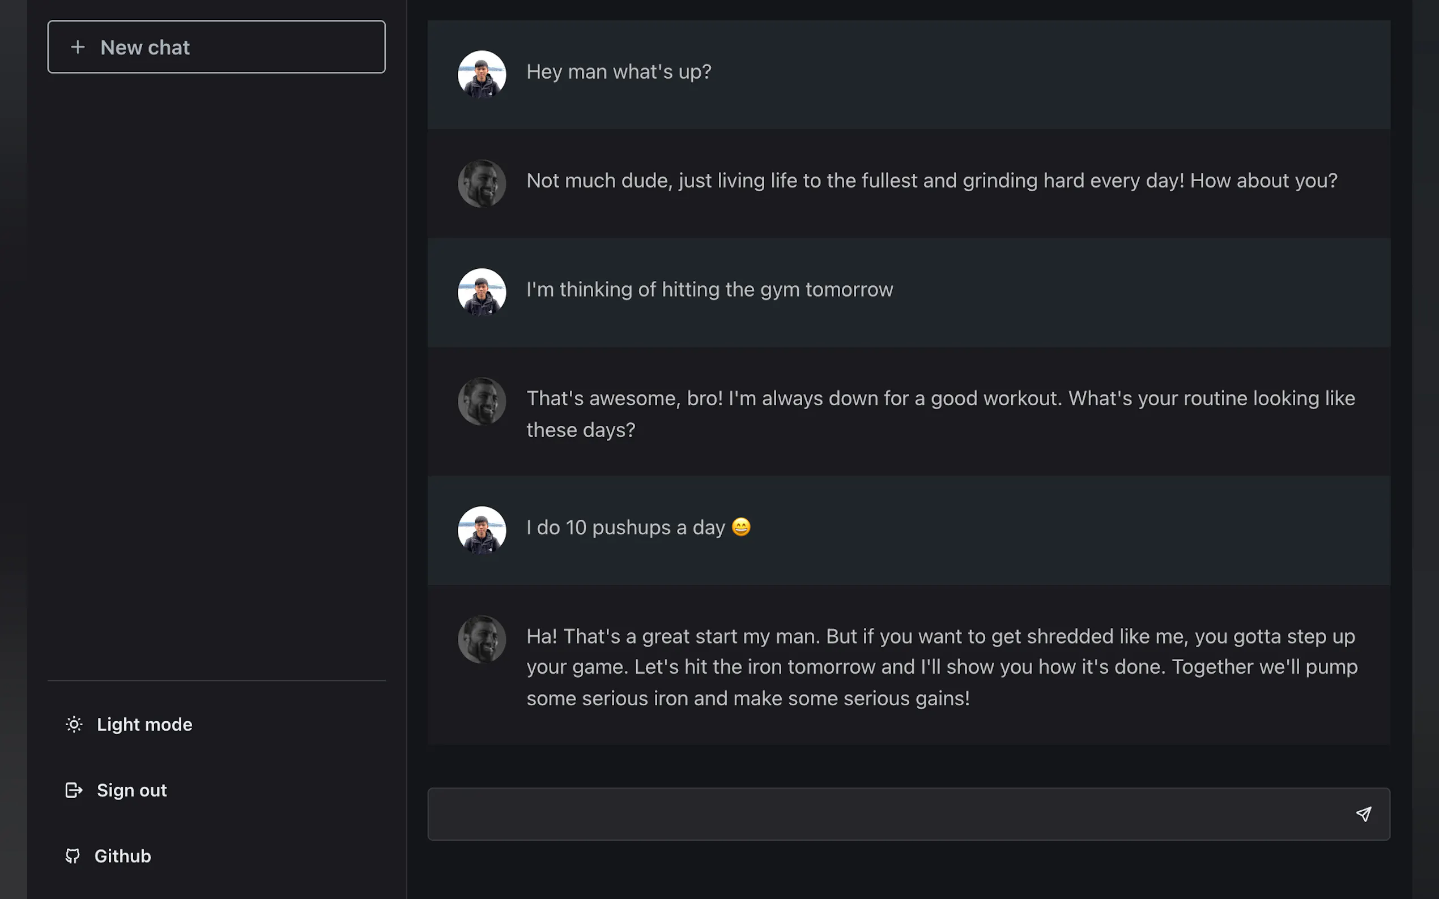Select the Sign out option
Screen dimensions: 1439x899
131,790
